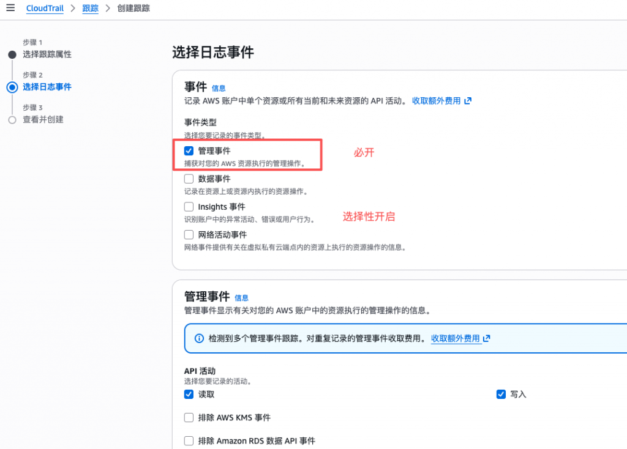Open the 跟踪 breadcrumb link
627x449 pixels.
point(90,9)
